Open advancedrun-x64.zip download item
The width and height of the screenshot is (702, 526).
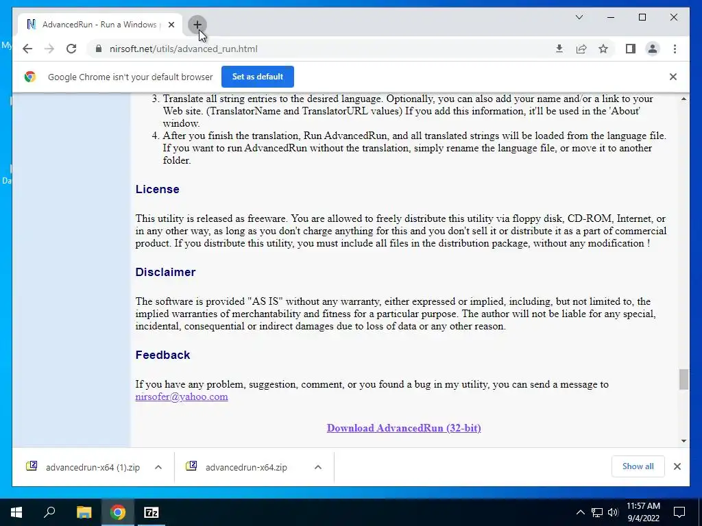(x=246, y=467)
